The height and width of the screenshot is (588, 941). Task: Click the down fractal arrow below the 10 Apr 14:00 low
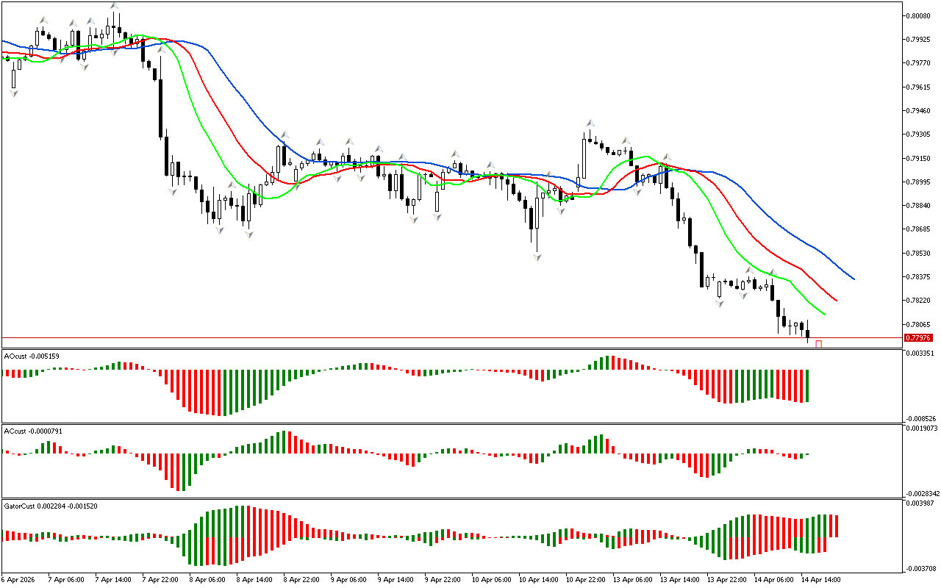[x=537, y=257]
